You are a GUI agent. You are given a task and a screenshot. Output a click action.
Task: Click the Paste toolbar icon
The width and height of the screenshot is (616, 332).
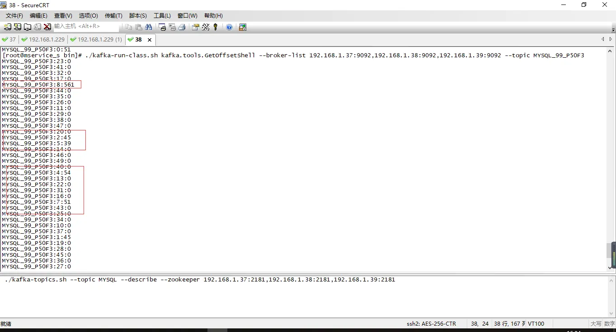coord(139,27)
